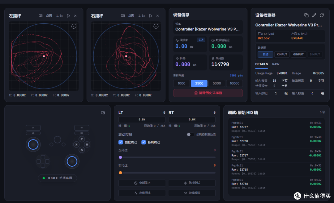Screen dimensions: 334x203
Task: Click left stick recenter target icon
Action: pos(74,26)
